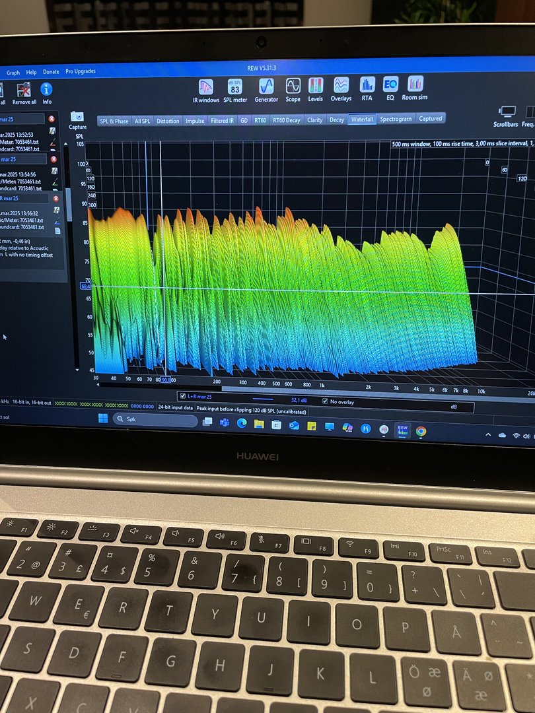Show the Levels meters
Viewport: 535px width, 713px height.
click(315, 90)
